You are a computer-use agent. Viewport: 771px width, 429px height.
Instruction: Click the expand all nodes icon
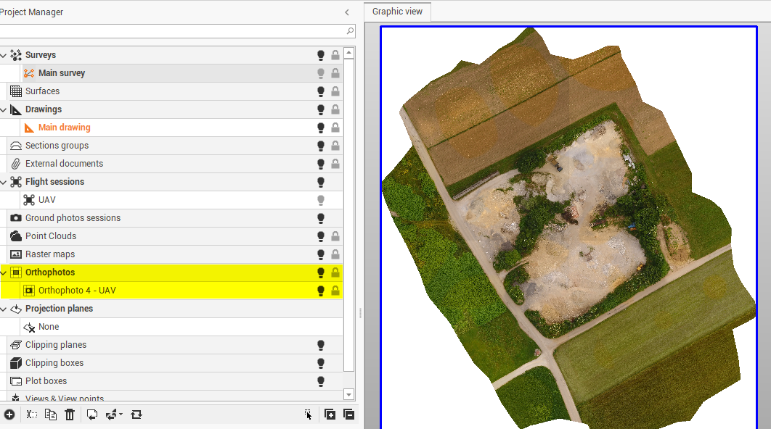(x=330, y=415)
